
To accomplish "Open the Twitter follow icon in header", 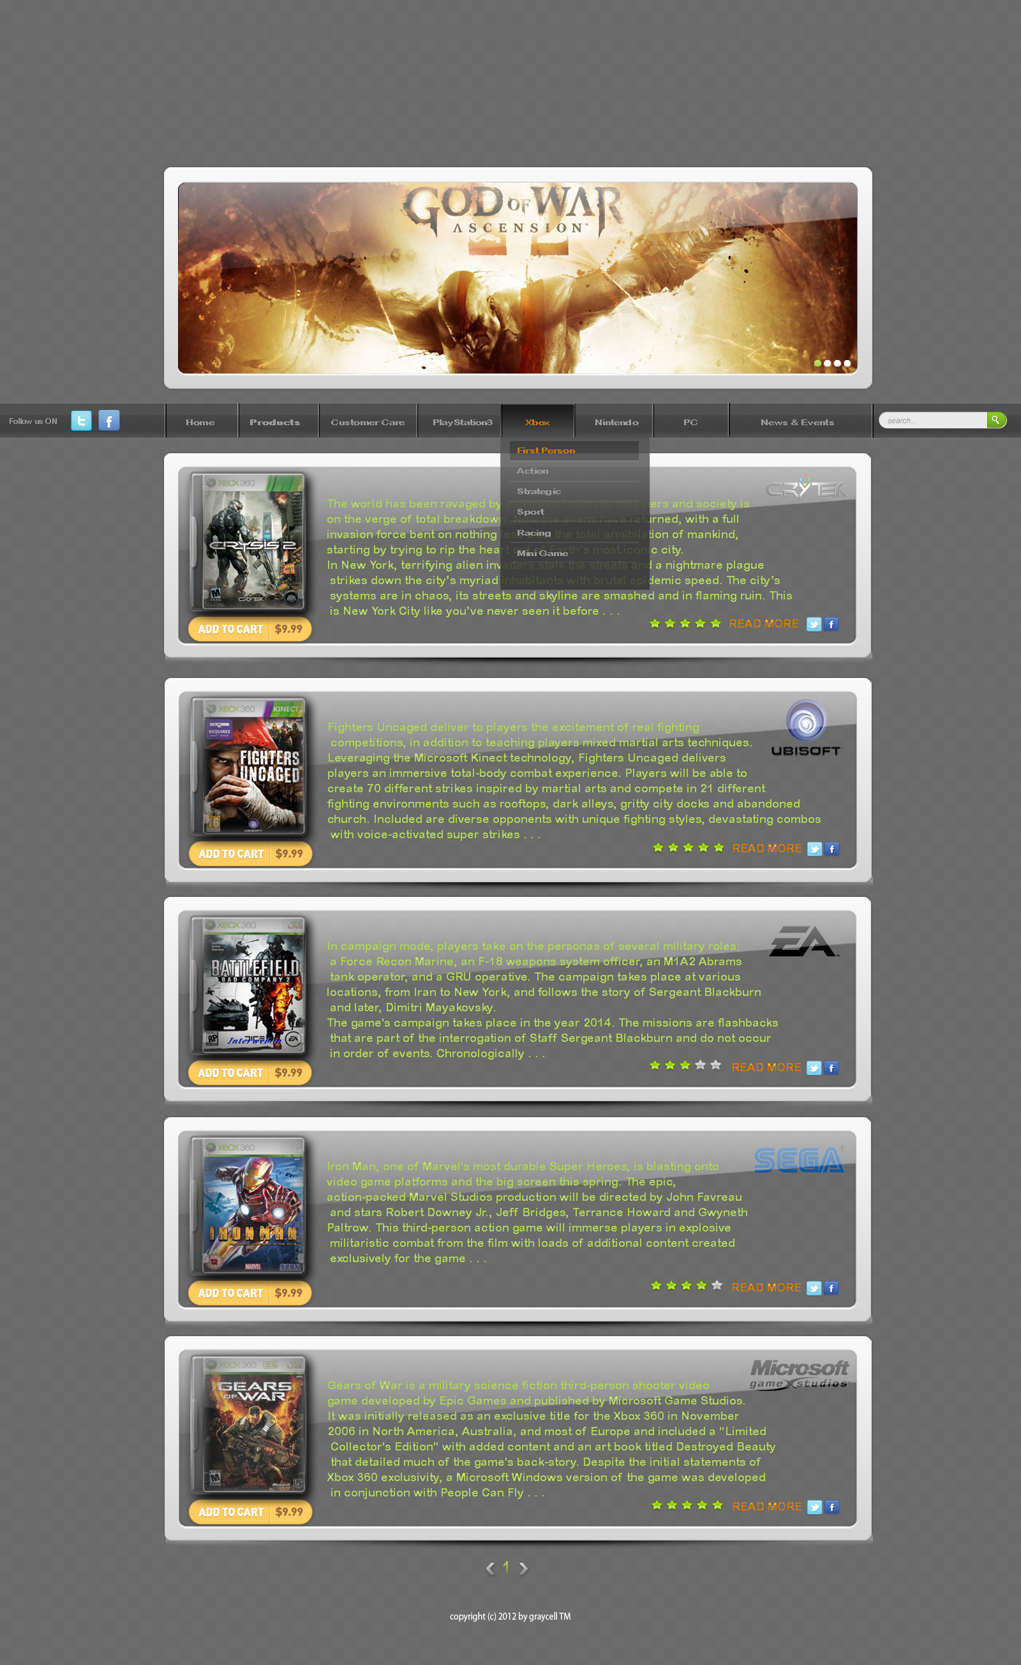I will [81, 421].
